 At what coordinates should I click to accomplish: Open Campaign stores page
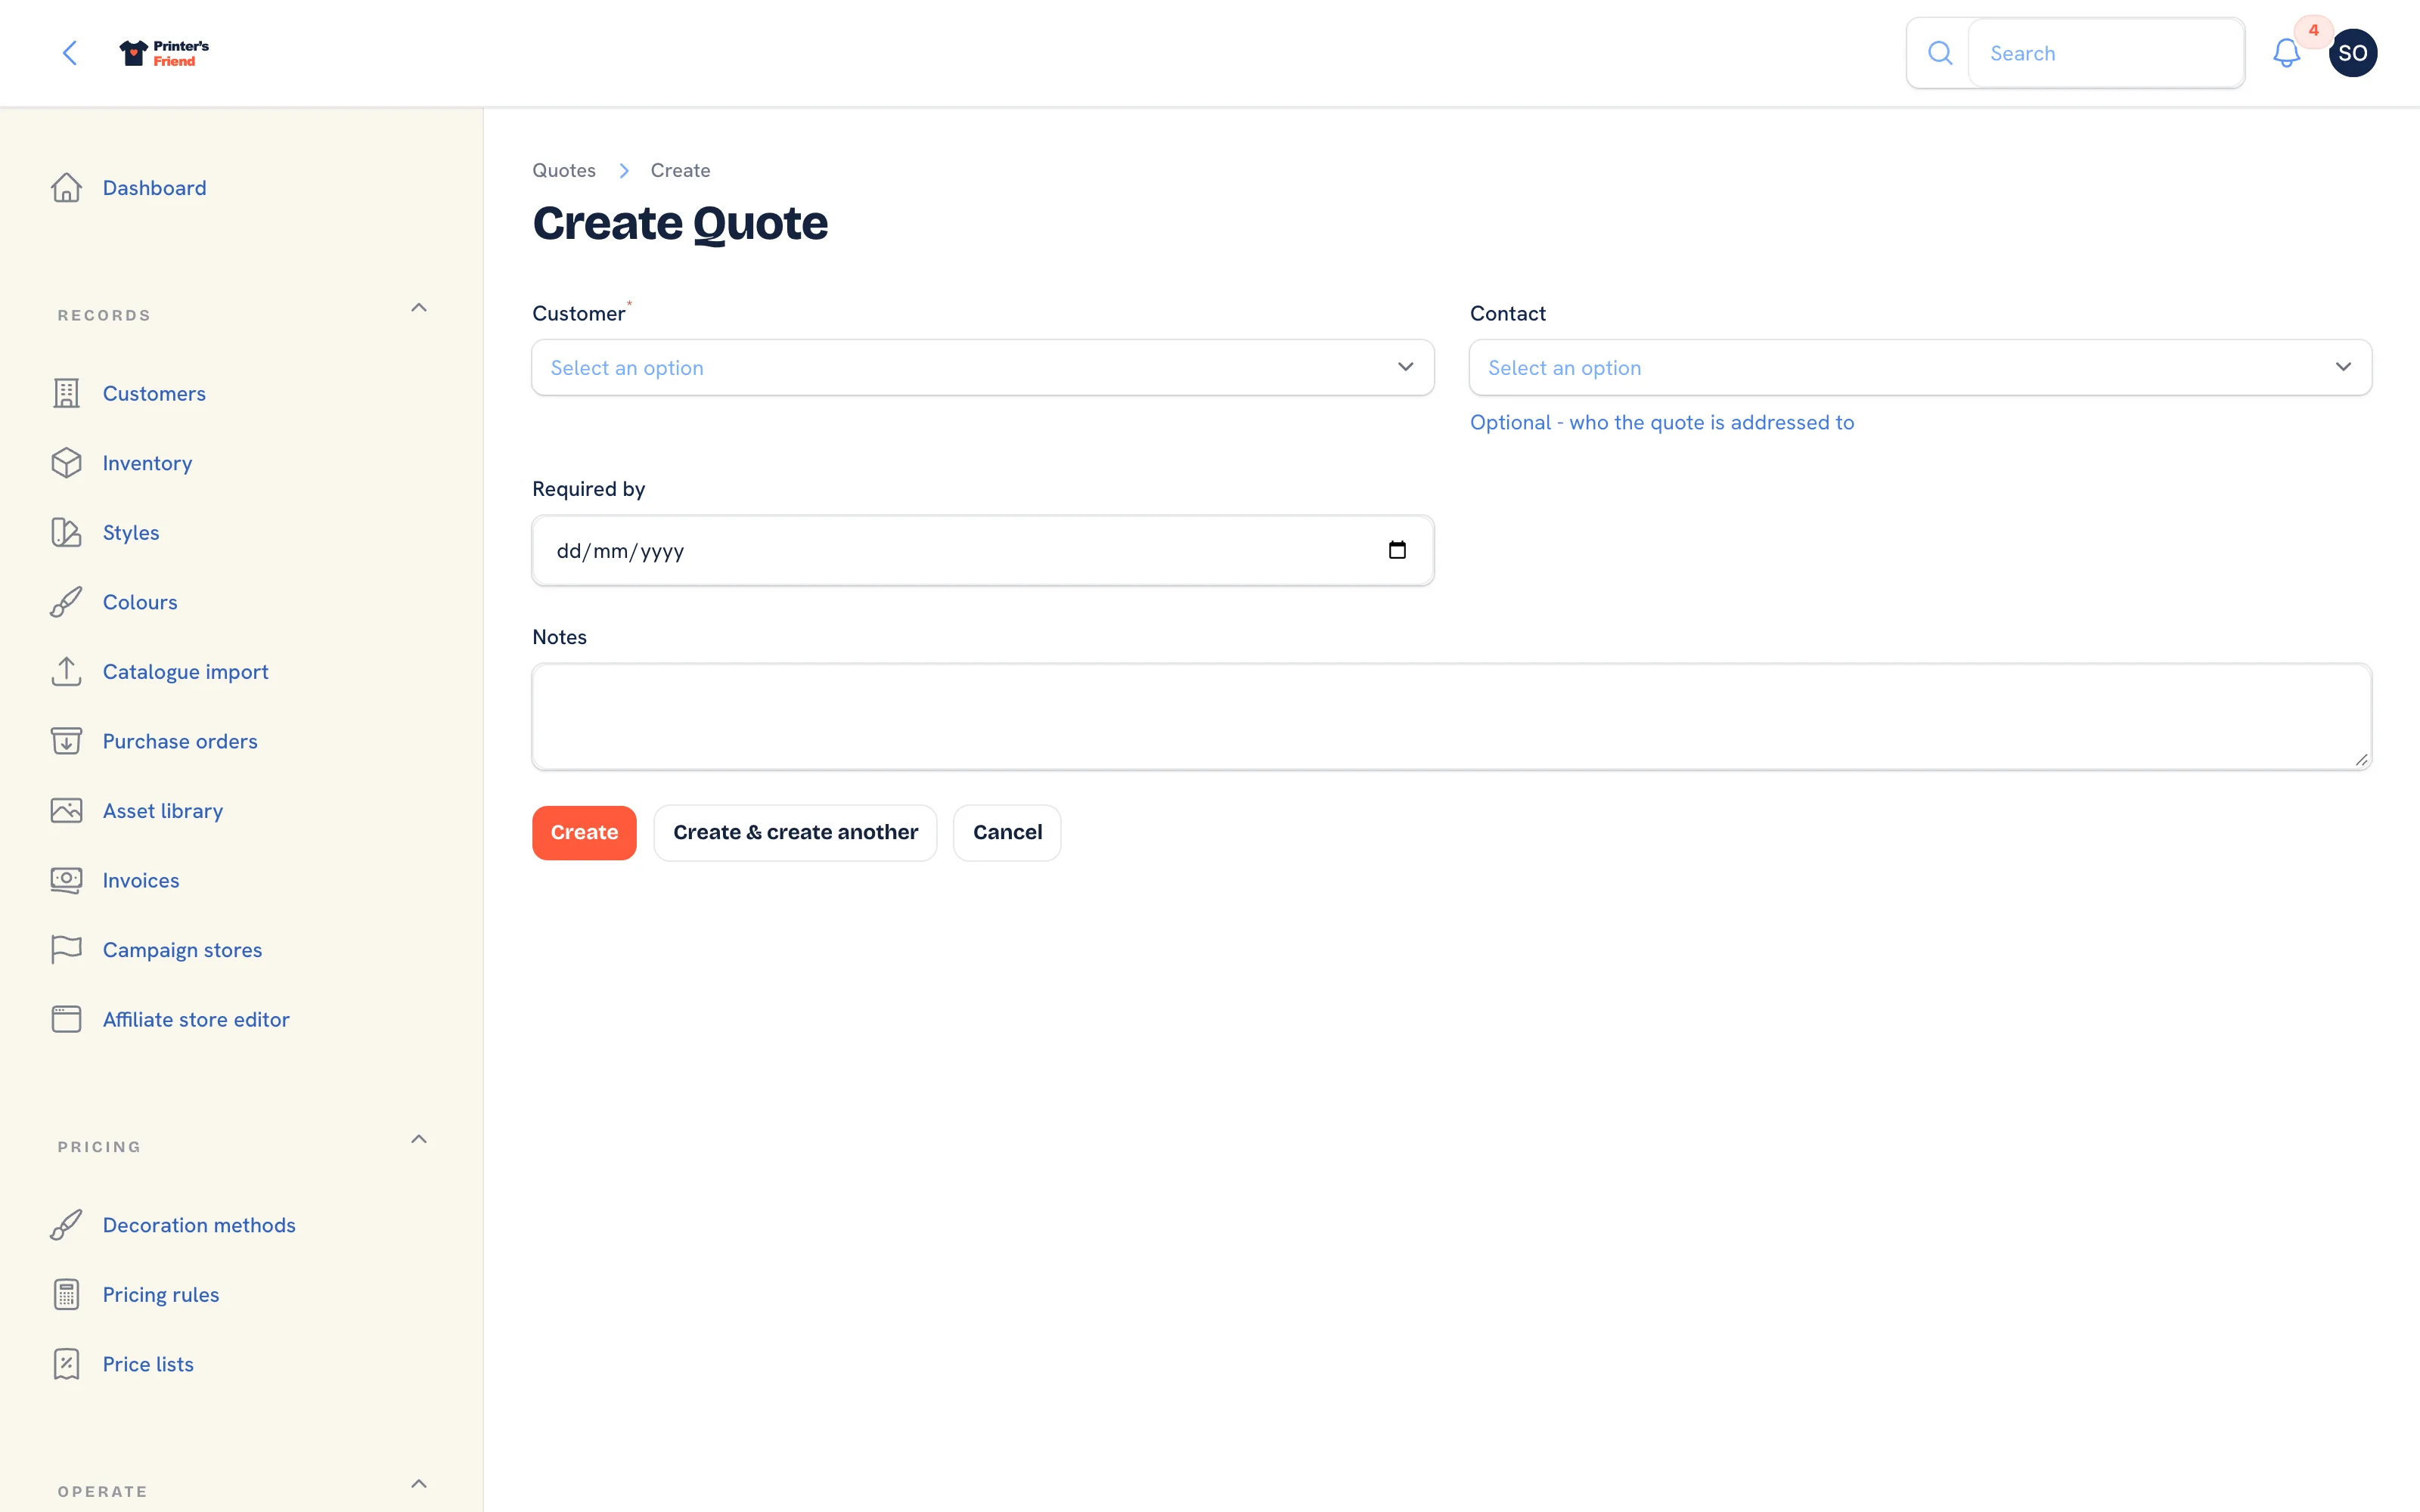coord(182,950)
